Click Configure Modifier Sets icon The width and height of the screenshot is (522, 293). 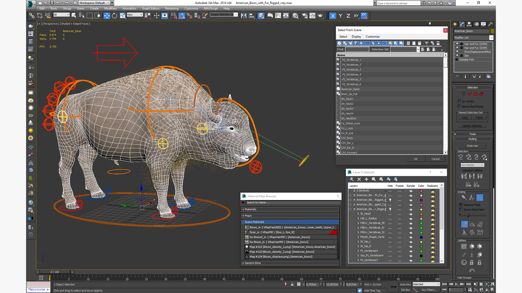[489, 77]
